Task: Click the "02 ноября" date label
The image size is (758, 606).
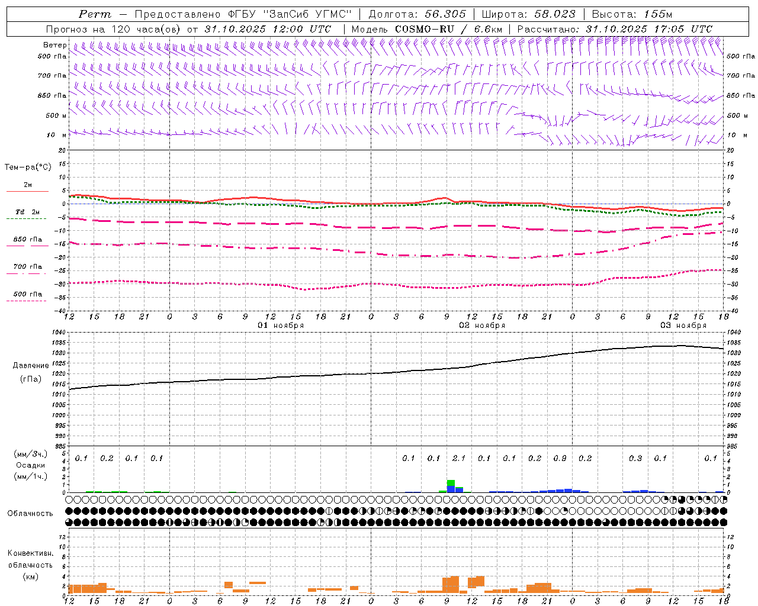Action: pyautogui.click(x=482, y=325)
